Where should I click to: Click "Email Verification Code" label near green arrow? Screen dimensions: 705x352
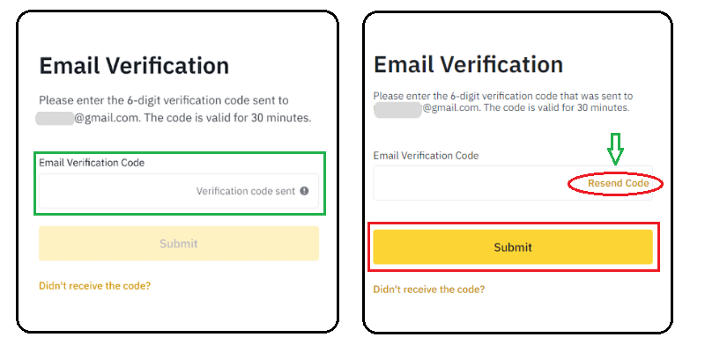click(x=426, y=156)
